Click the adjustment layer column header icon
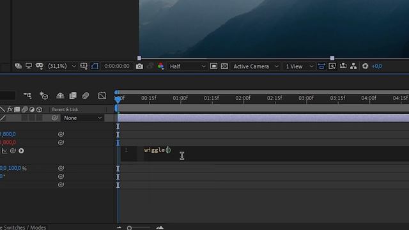The width and height of the screenshot is (409, 230). [32, 109]
